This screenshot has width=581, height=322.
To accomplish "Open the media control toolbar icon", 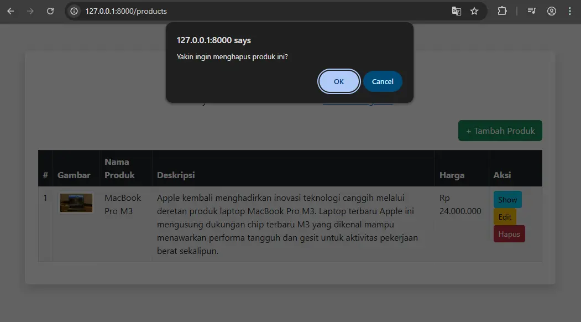I will tap(532, 11).
